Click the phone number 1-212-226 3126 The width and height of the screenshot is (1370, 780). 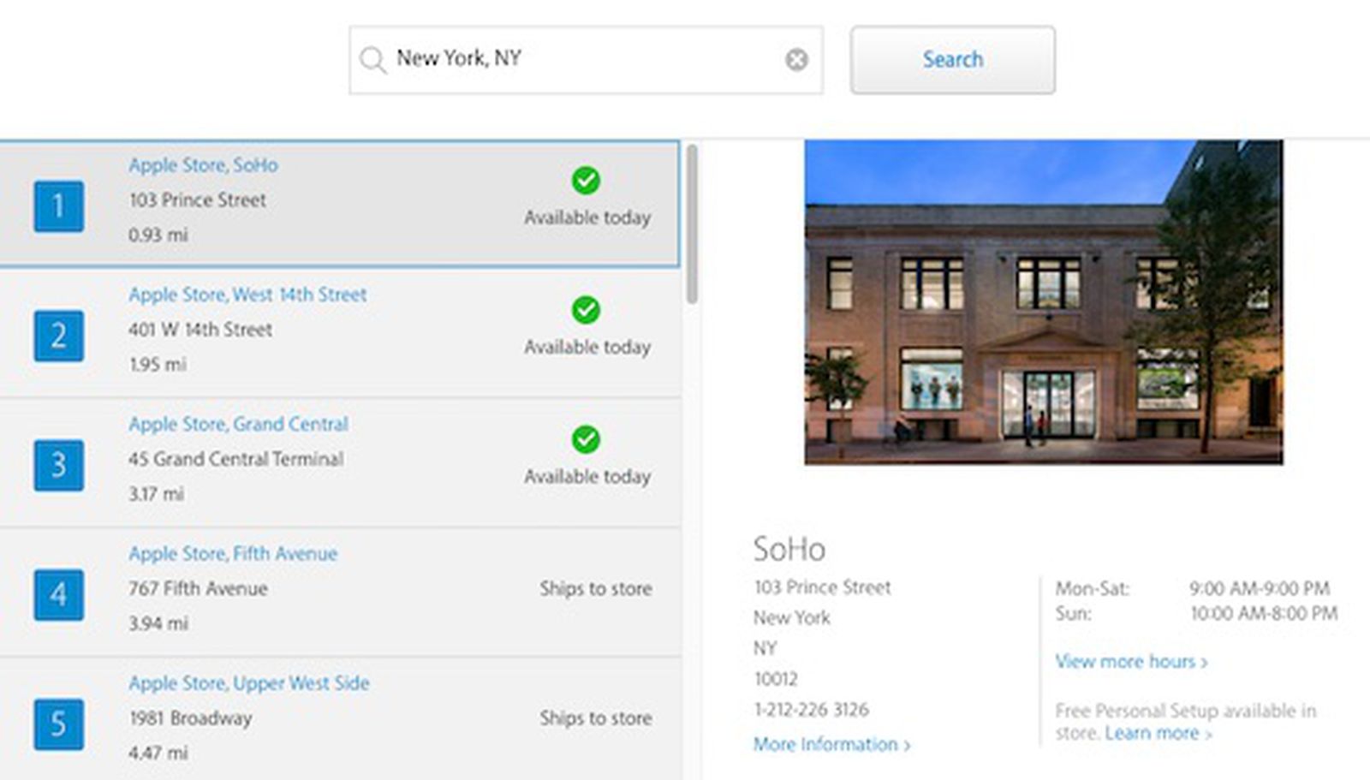click(x=810, y=709)
